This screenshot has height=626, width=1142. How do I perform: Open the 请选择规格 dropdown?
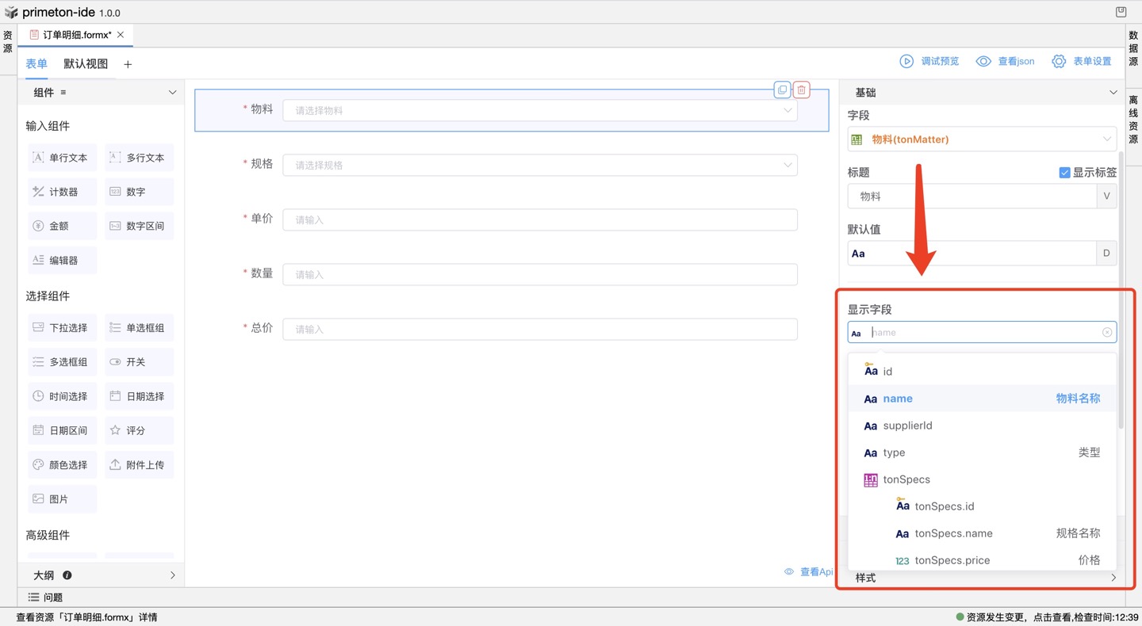(539, 166)
